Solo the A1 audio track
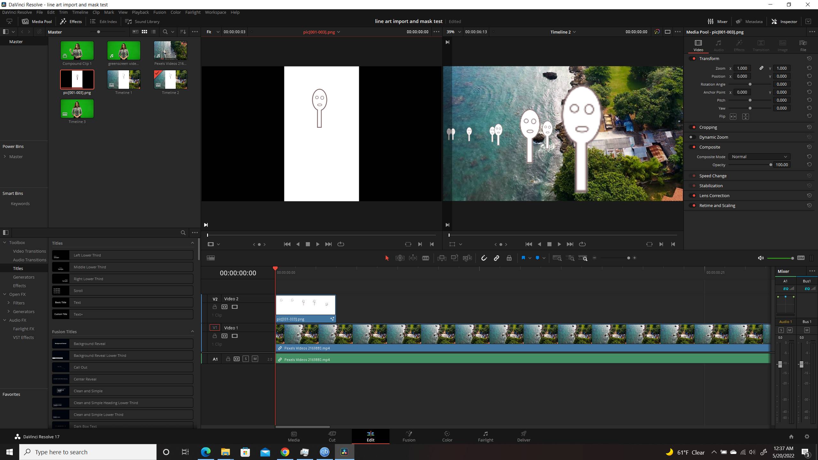 (246, 359)
